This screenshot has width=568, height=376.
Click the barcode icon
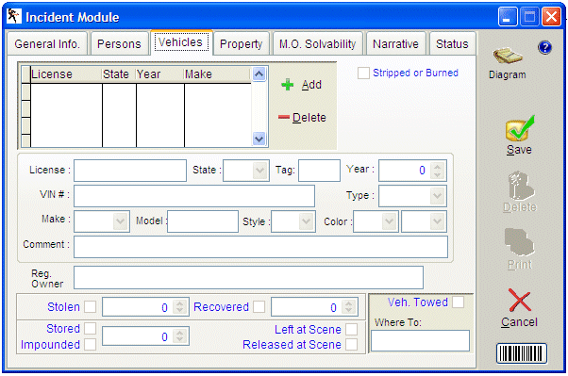tap(521, 353)
